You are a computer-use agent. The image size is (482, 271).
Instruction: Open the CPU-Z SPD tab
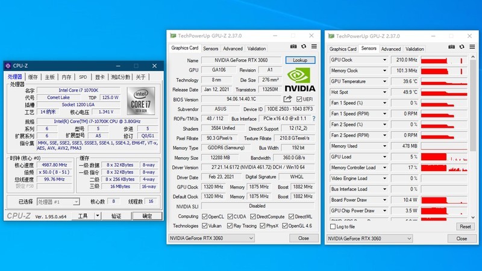(83, 77)
